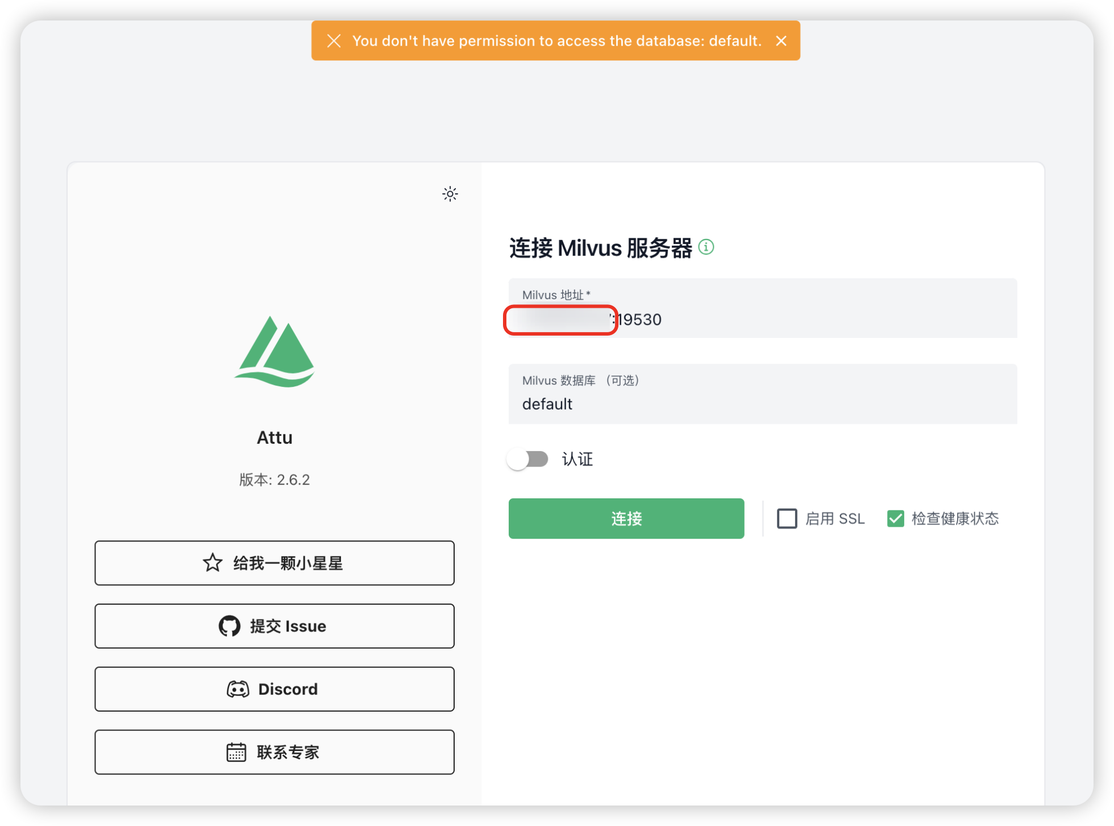Click the calendar icon in the 联系专家 button
The height and width of the screenshot is (826, 1114).
point(236,752)
